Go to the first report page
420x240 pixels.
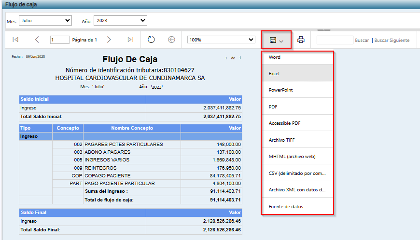(x=15, y=40)
